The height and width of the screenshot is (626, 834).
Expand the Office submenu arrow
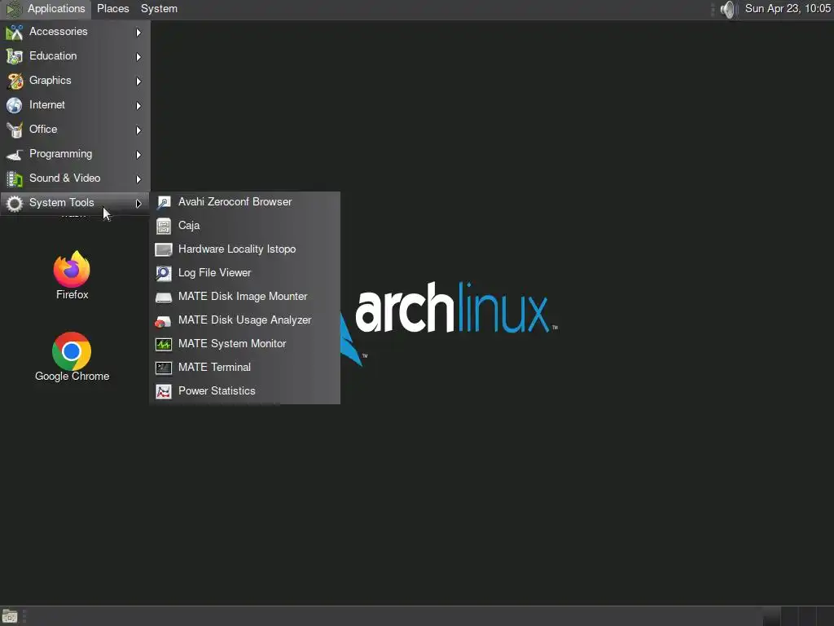[x=138, y=130]
